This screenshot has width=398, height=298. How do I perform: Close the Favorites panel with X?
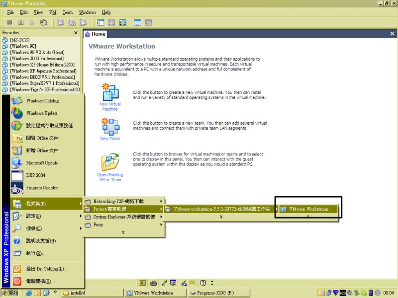(76, 33)
